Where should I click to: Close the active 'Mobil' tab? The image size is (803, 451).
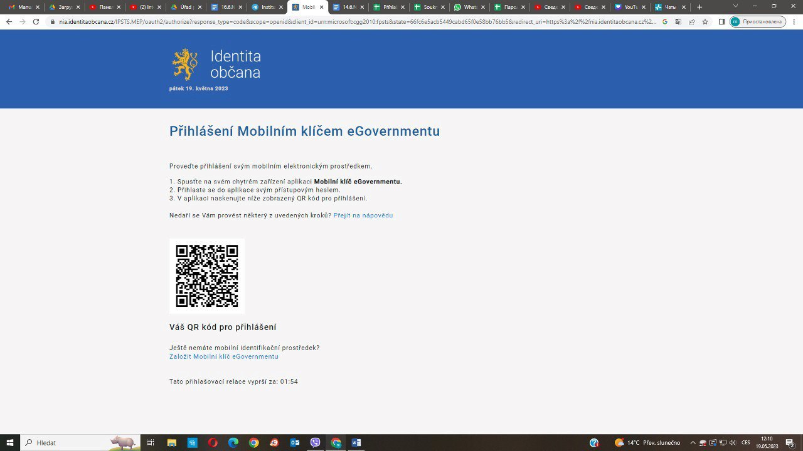(321, 7)
